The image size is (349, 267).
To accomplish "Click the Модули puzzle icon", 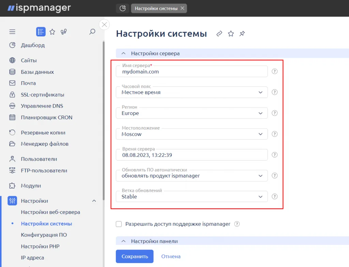I will 12,186.
